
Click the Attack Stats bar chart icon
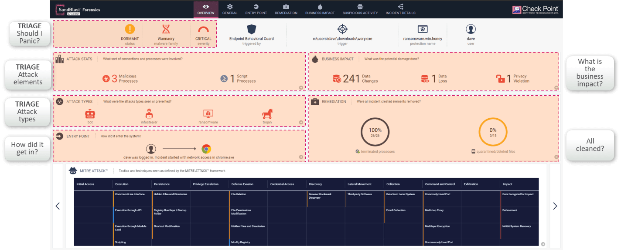pyautogui.click(x=59, y=59)
